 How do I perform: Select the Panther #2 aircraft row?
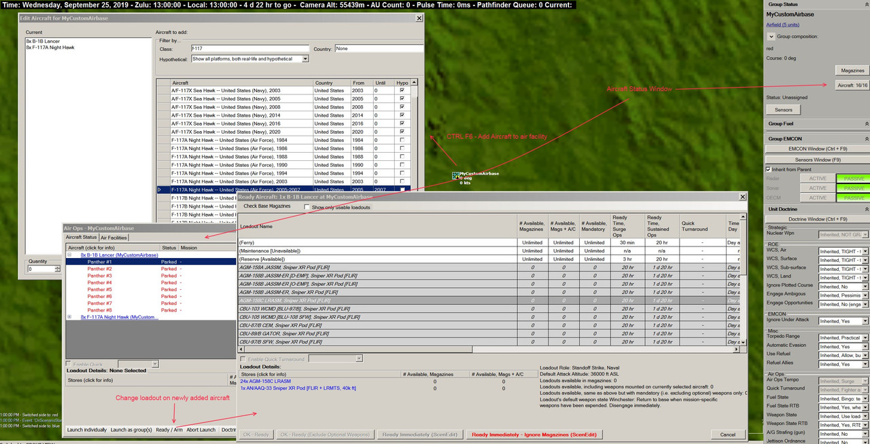coord(150,269)
